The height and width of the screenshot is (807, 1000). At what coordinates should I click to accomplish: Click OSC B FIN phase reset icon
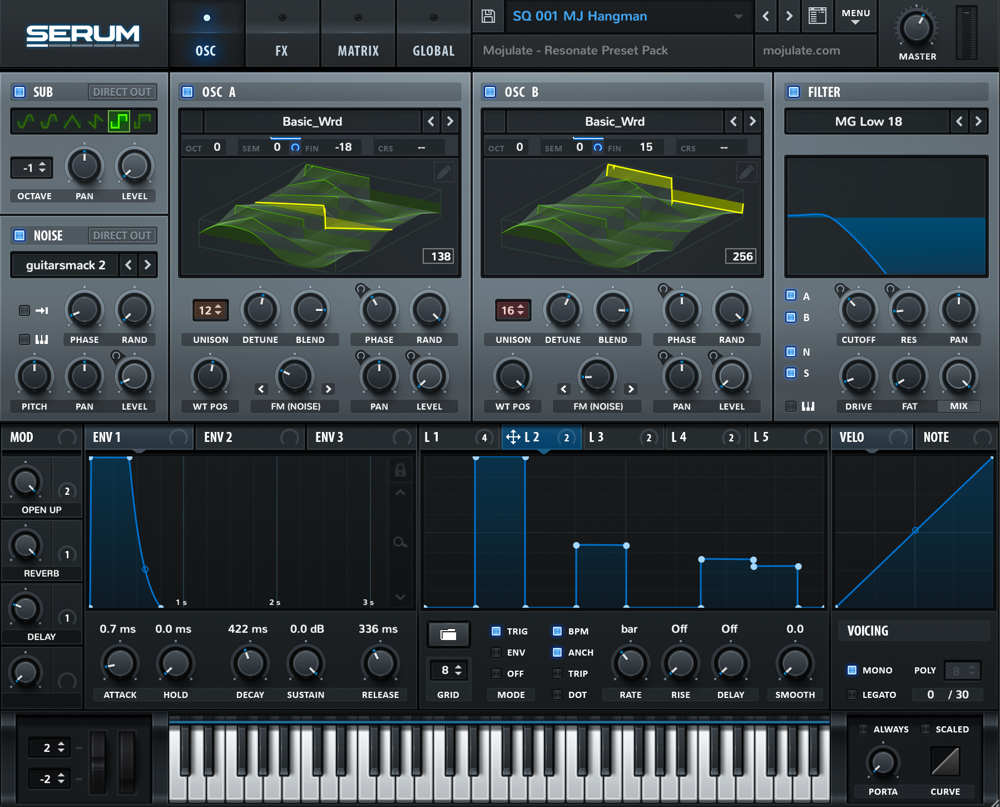[x=598, y=147]
